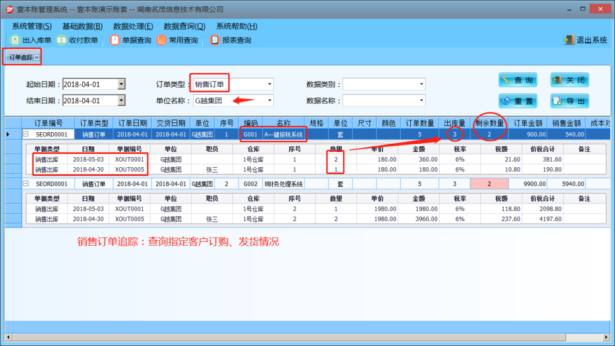Viewport: 615px width, 346px height.
Task: Click the 出库量 column header
Action: pyautogui.click(x=454, y=123)
